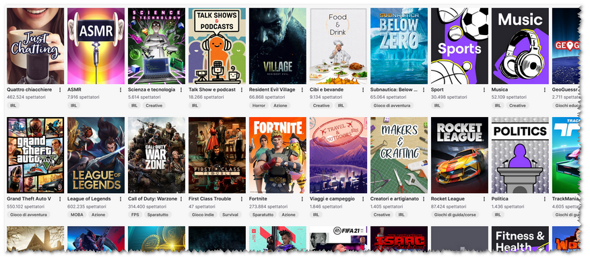Open options menu for League of Legends
This screenshot has height=261, width=590.
click(121, 199)
